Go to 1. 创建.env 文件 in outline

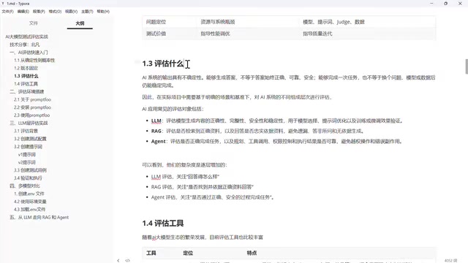click(x=29, y=194)
